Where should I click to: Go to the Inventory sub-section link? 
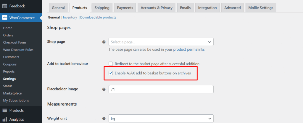point(70,17)
